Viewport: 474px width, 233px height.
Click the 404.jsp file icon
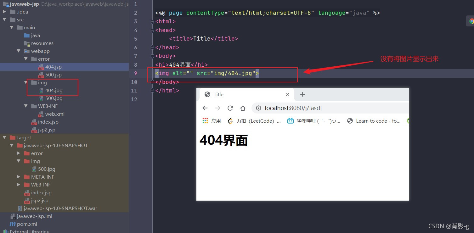41,67
